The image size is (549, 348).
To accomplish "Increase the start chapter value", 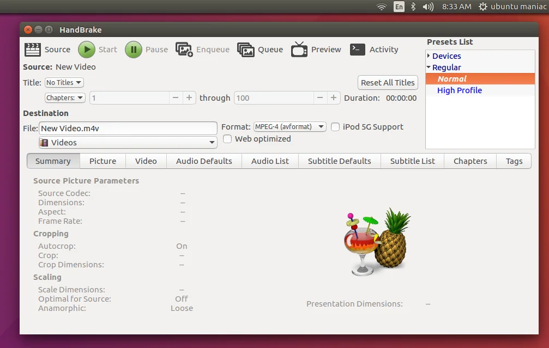I will click(x=189, y=98).
